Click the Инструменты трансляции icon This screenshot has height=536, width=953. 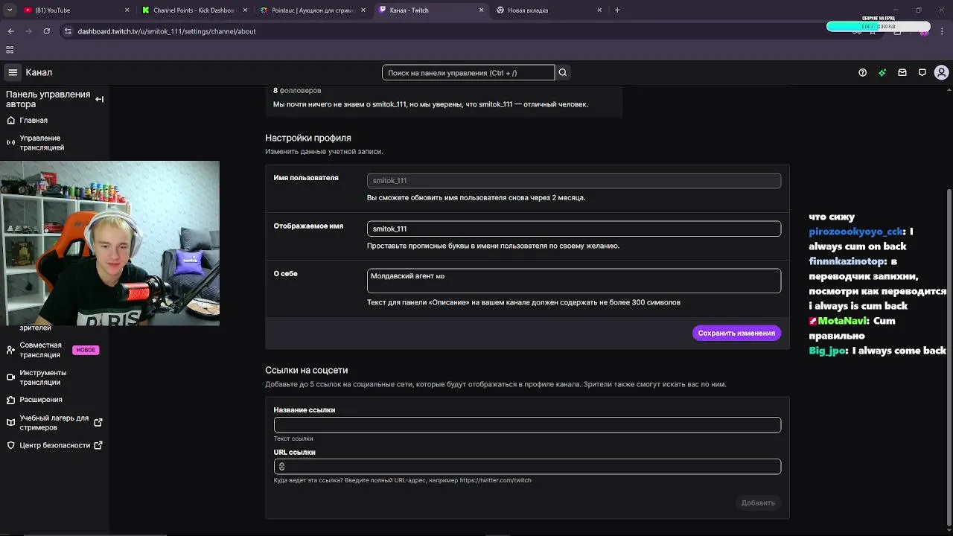[x=10, y=377]
